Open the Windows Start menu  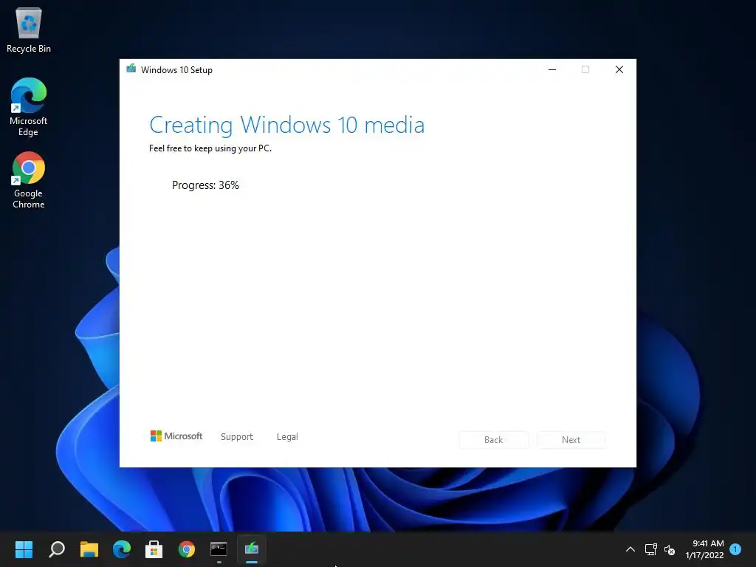[x=24, y=549]
